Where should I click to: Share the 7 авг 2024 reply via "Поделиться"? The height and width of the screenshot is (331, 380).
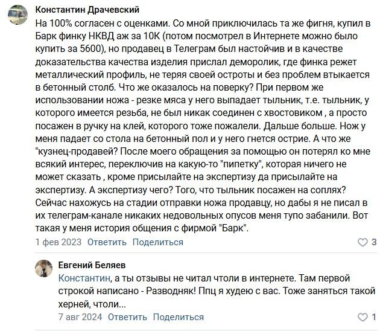(x=179, y=317)
